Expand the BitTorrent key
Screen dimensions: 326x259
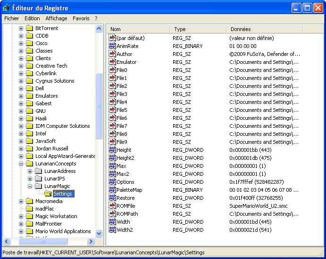click(x=21, y=28)
